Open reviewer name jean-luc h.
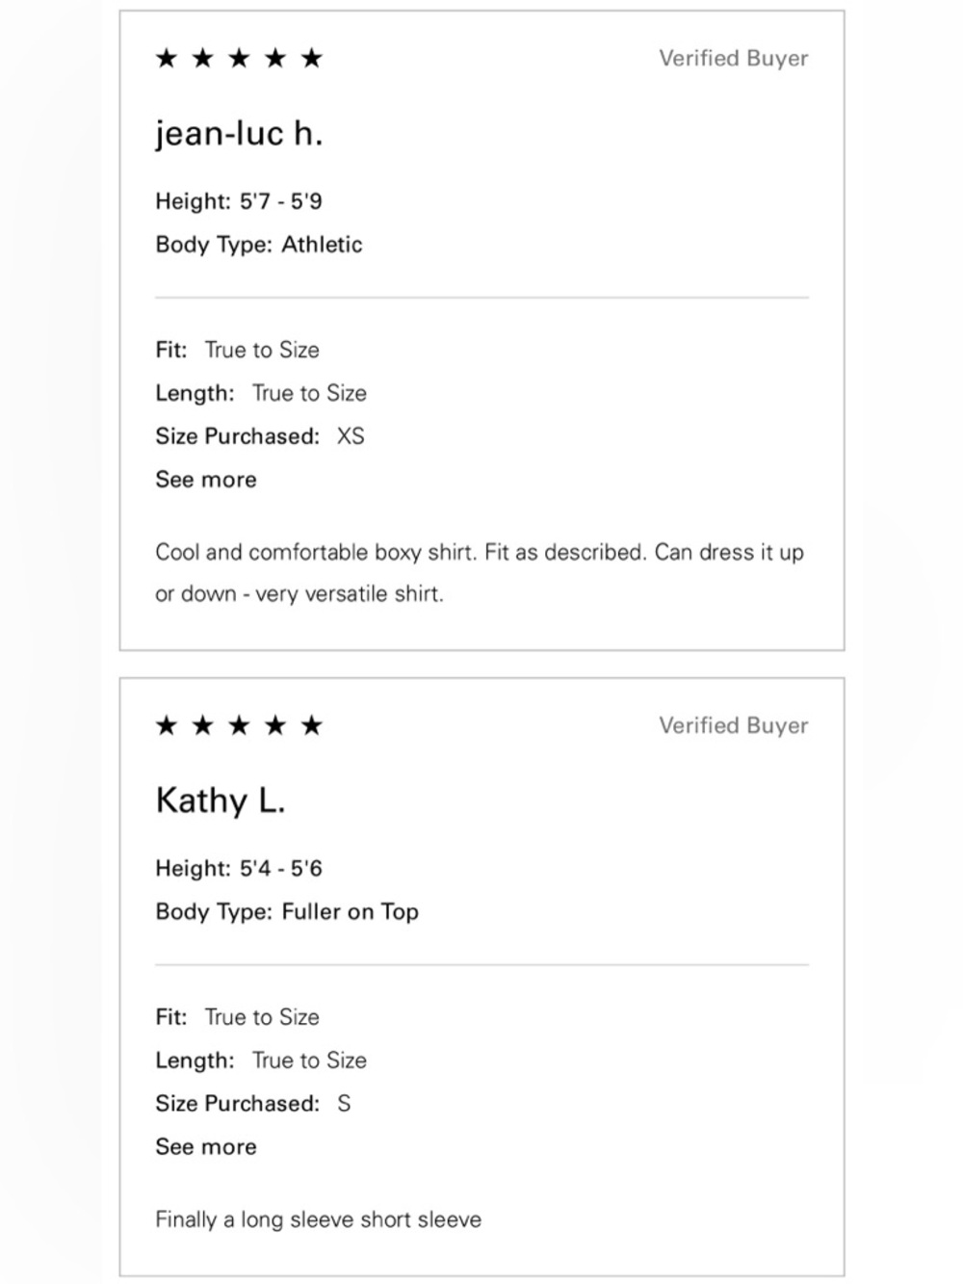Viewport: 963px width, 1284px height. coord(239,133)
